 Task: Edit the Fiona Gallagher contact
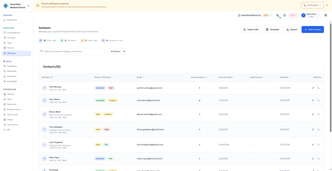[x=313, y=129]
